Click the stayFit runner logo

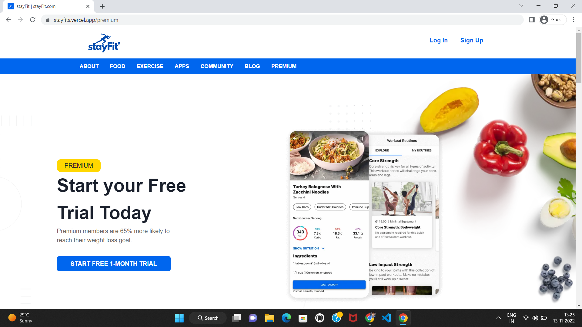pos(104,43)
